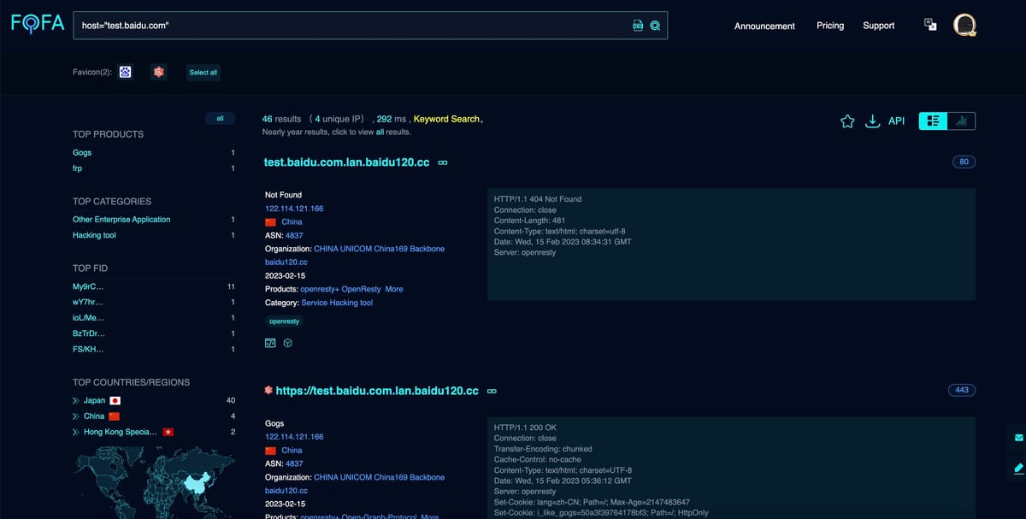Star the current search query

(x=846, y=121)
